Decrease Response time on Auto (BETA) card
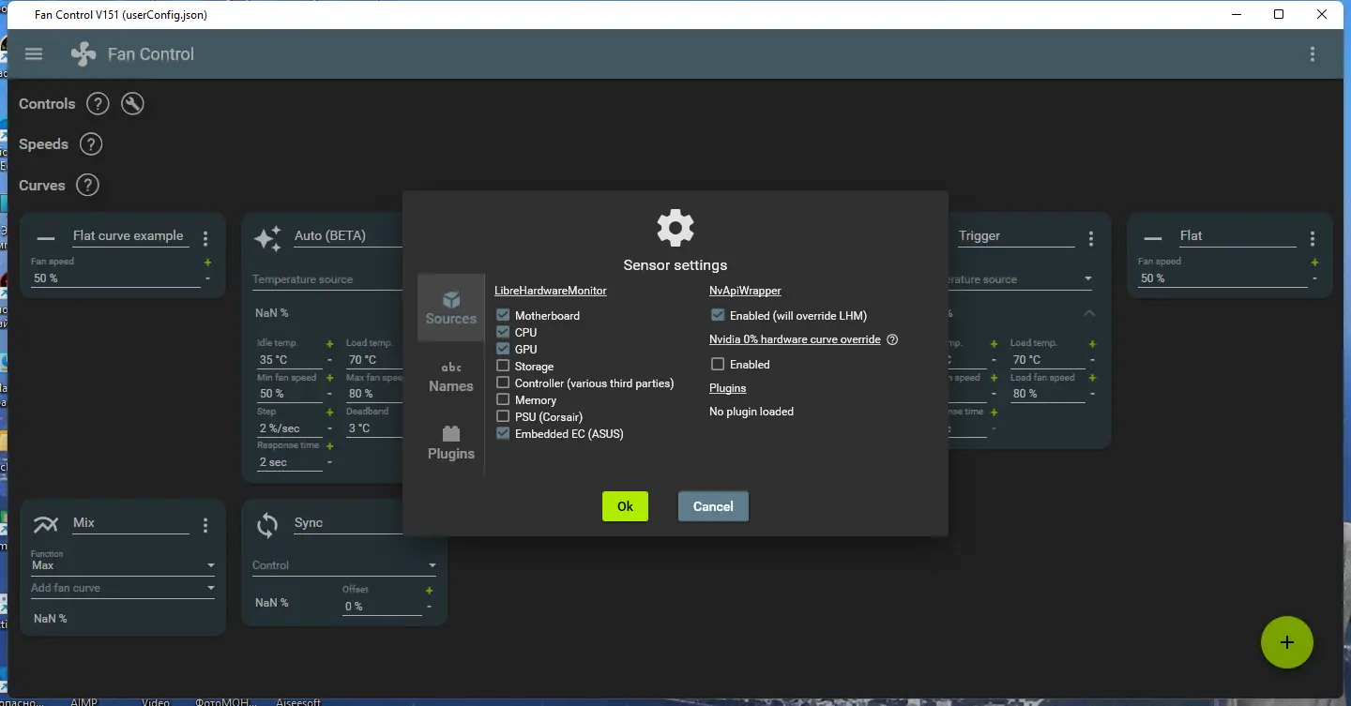The image size is (1351, 706). pyautogui.click(x=329, y=462)
